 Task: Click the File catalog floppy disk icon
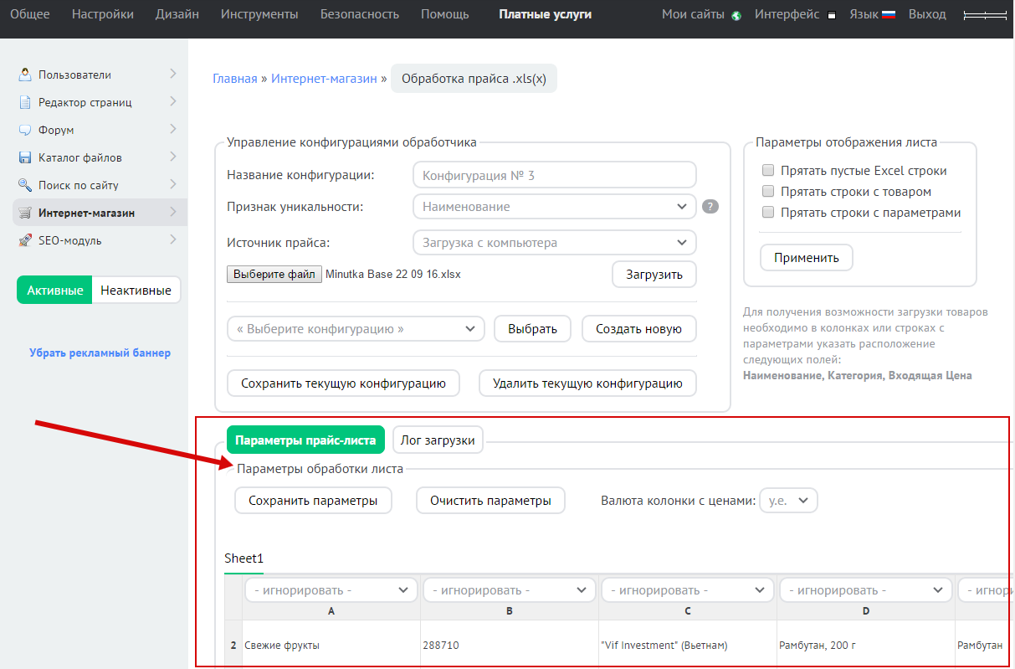click(25, 157)
